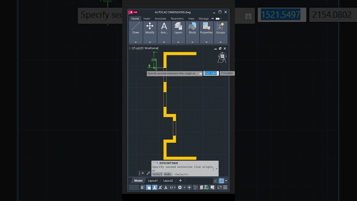The width and height of the screenshot is (357, 201).
Task: Choose the Select option in command line
Action: click(x=157, y=174)
